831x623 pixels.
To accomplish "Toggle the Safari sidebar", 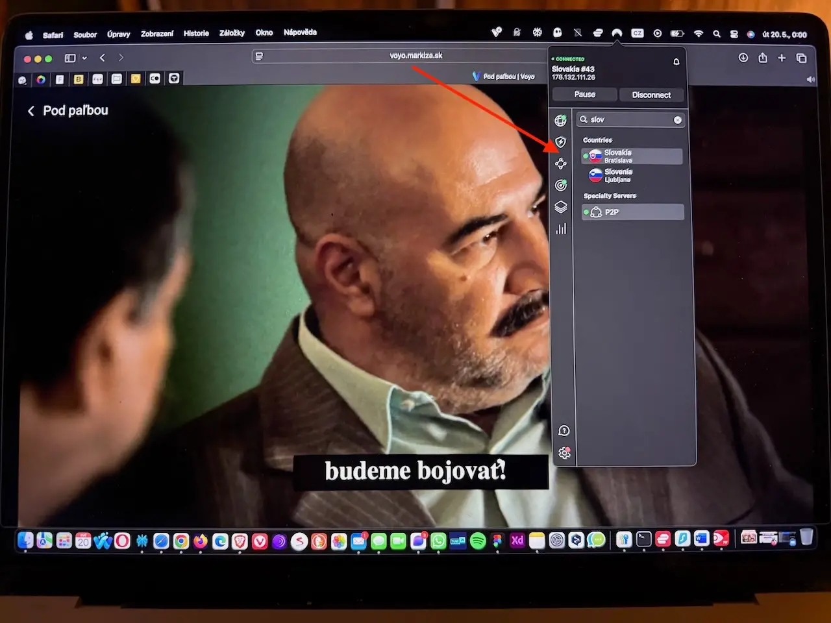I will click(70, 58).
